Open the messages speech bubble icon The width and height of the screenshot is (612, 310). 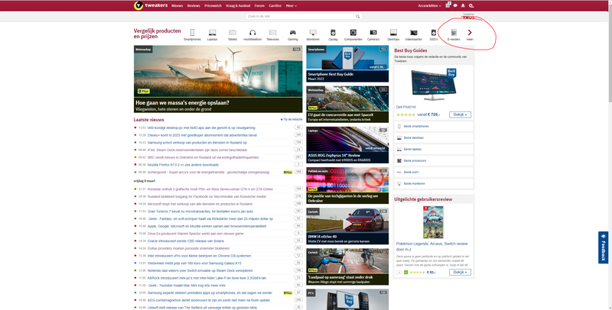(455, 5)
